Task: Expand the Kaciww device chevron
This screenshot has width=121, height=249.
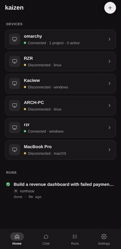Action: click(110, 83)
